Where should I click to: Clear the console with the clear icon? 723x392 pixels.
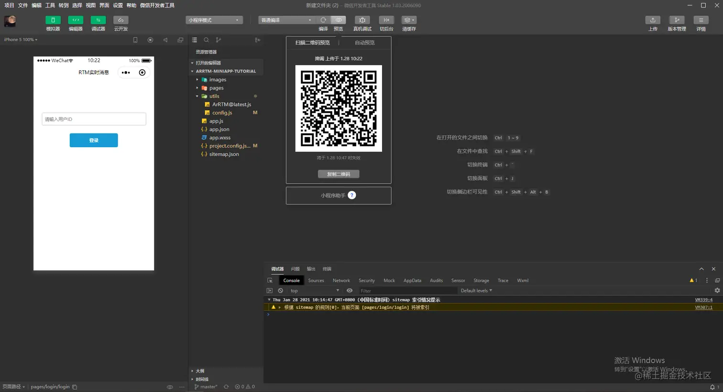click(281, 291)
